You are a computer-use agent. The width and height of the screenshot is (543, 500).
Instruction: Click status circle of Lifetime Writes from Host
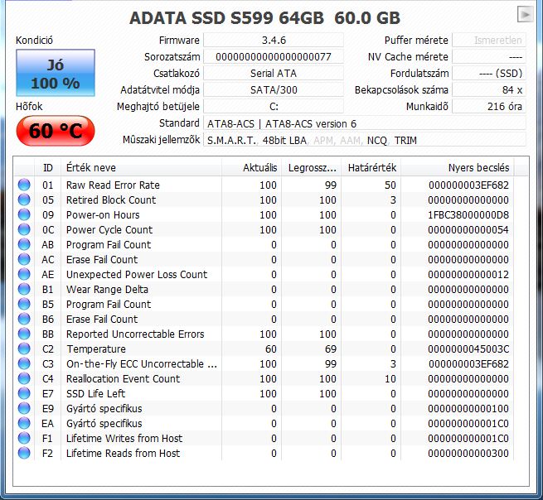(24, 437)
